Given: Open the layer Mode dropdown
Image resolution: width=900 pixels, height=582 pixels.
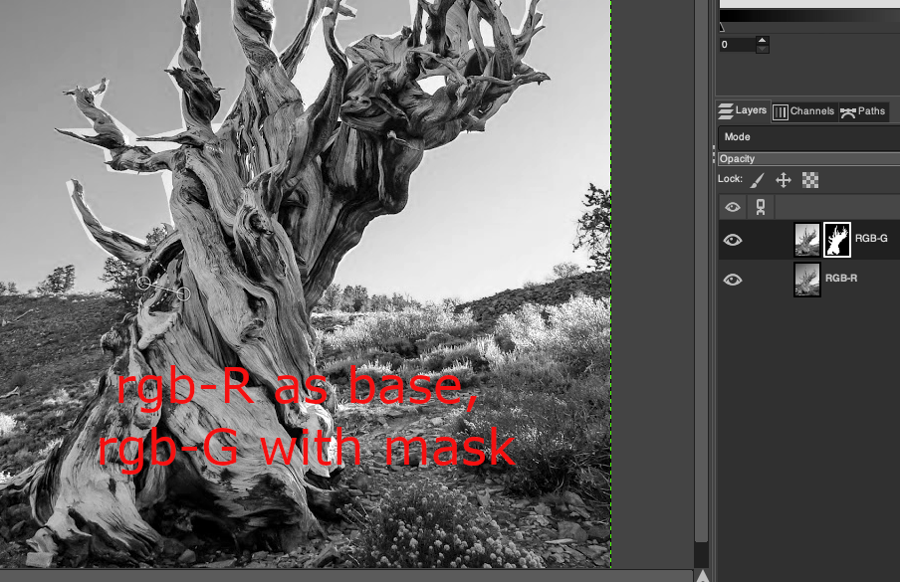Looking at the screenshot, I should (x=808, y=137).
